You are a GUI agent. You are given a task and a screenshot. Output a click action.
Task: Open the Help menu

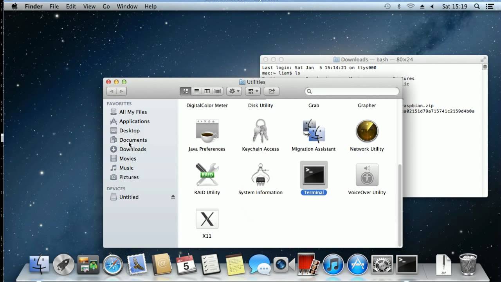[x=151, y=6]
